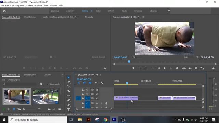Open Project panel menu icon
This screenshot has height=123, width=219.
tap(19, 74)
